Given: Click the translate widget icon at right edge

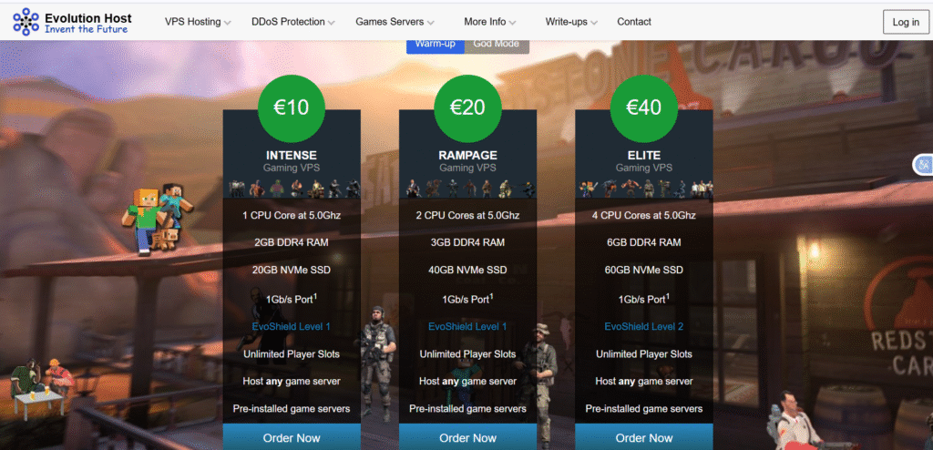Looking at the screenshot, I should 925,165.
